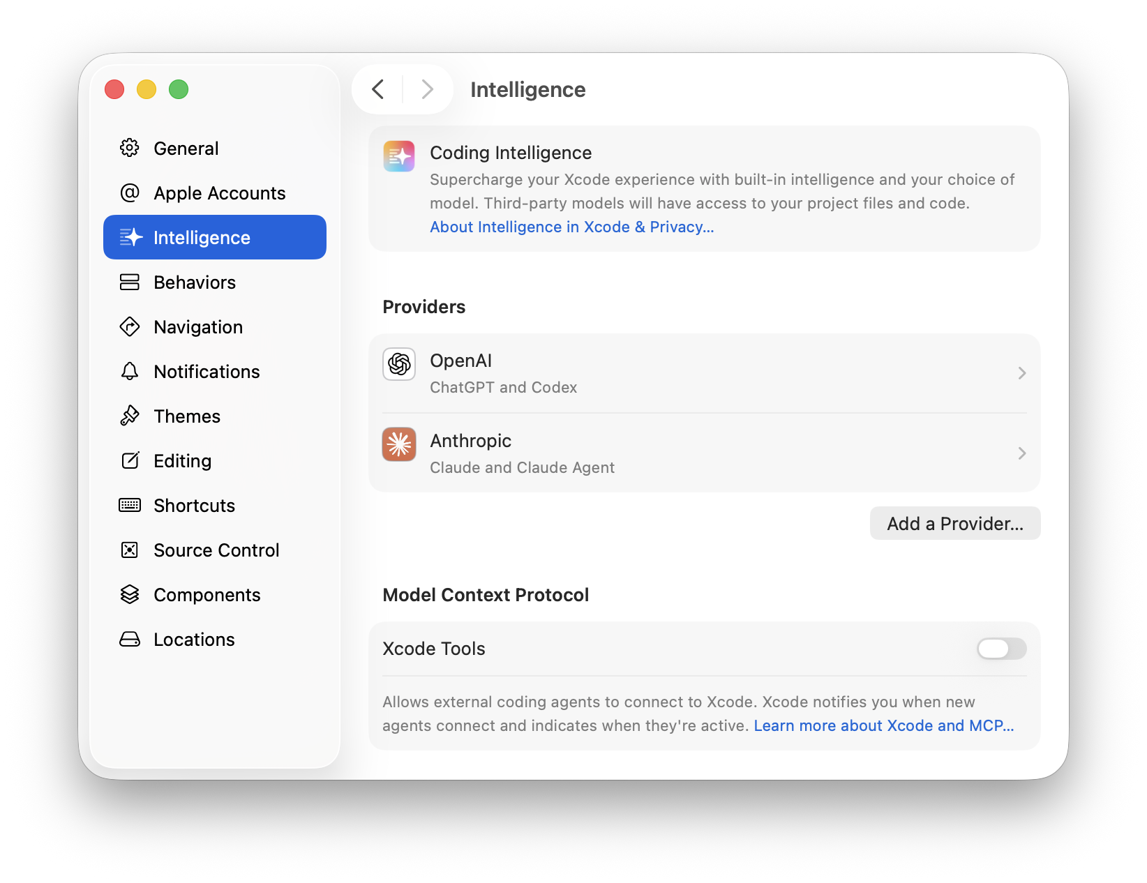
Task: Enable the Xcode Tools MCP switch
Action: coord(1001,649)
